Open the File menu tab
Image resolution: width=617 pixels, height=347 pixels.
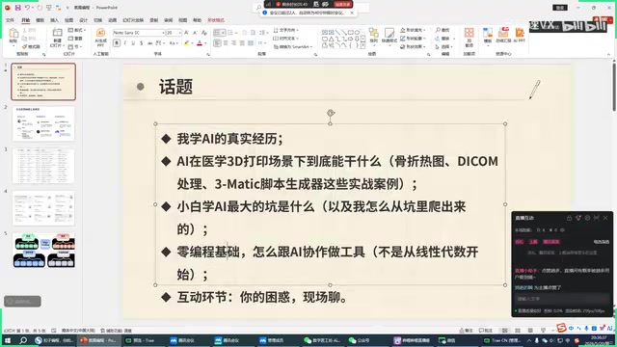(10, 20)
